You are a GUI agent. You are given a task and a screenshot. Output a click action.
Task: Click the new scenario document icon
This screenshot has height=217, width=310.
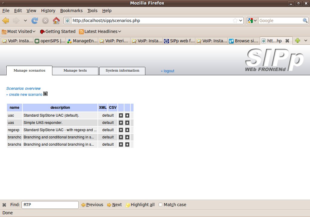click(x=45, y=94)
